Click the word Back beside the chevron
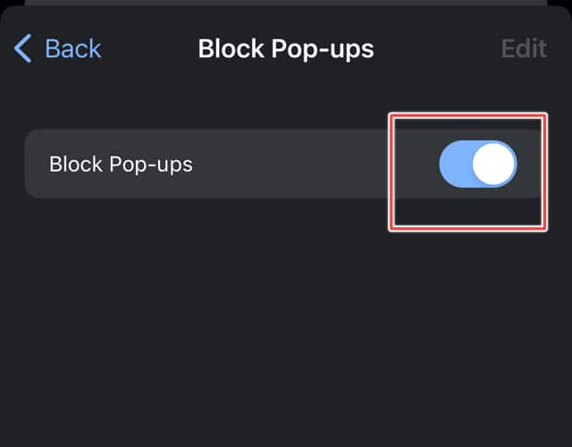 coord(72,48)
